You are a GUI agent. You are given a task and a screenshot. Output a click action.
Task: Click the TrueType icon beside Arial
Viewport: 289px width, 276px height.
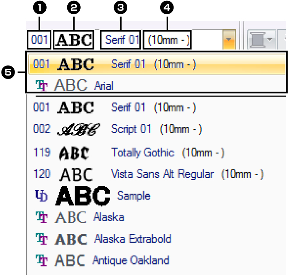point(42,85)
